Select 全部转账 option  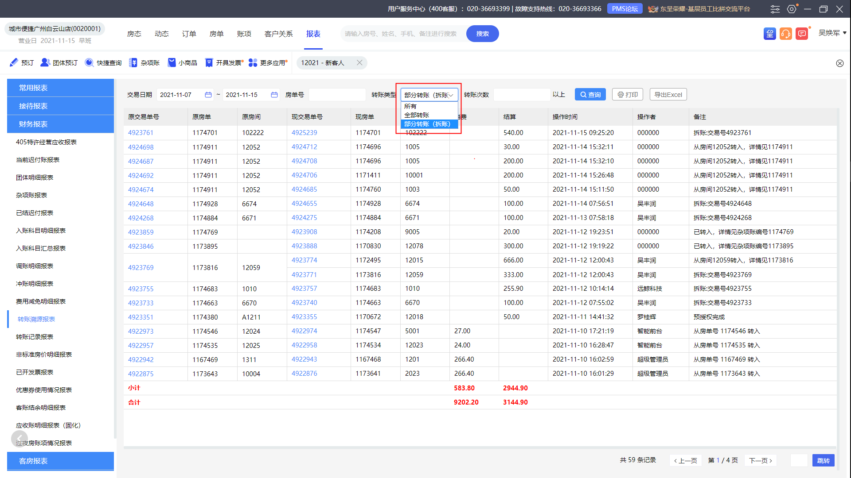click(x=429, y=115)
